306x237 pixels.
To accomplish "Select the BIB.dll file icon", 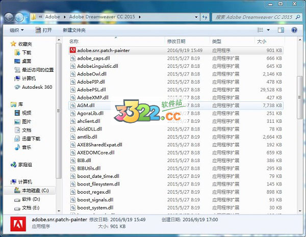I will (72, 161).
